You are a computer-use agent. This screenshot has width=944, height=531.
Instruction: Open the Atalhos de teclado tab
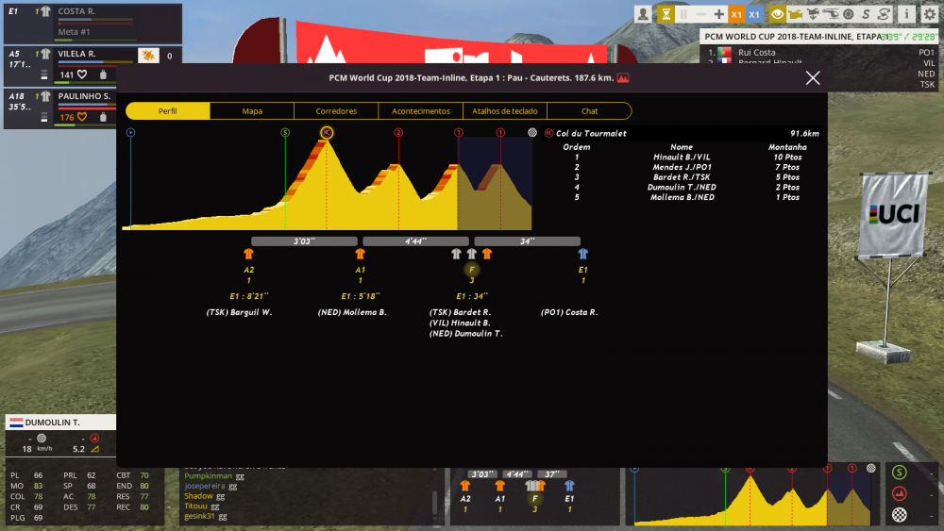(x=505, y=110)
